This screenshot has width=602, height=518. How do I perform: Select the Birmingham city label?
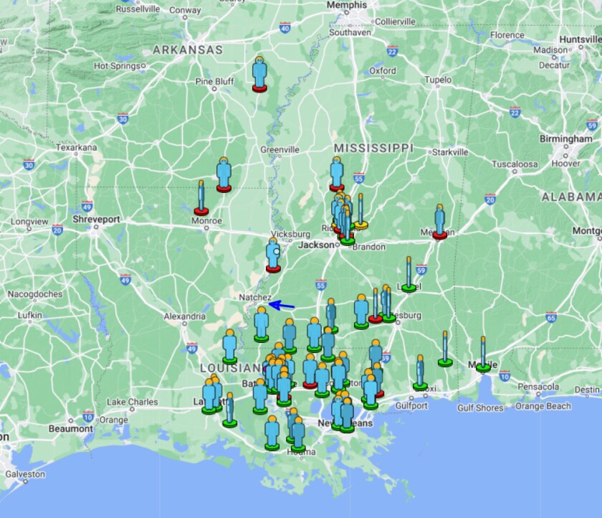(566, 138)
